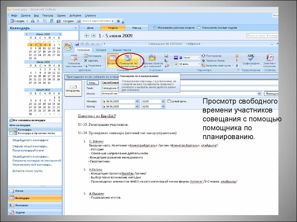Set high importance with red exclamation icon
Image resolution: width=297 pixels, height=222 pixels.
(237, 61)
